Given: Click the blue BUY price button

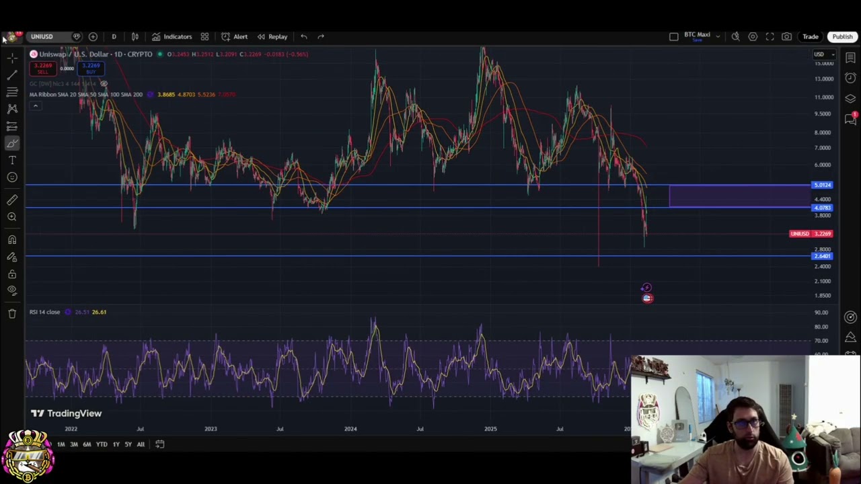Looking at the screenshot, I should click(x=91, y=68).
